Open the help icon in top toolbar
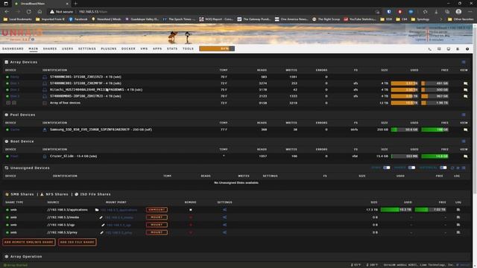The image size is (477, 268). 467,49
